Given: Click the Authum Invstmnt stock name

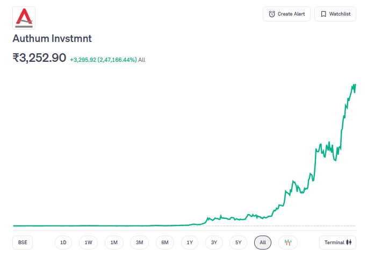Looking at the screenshot, I should (x=52, y=39).
